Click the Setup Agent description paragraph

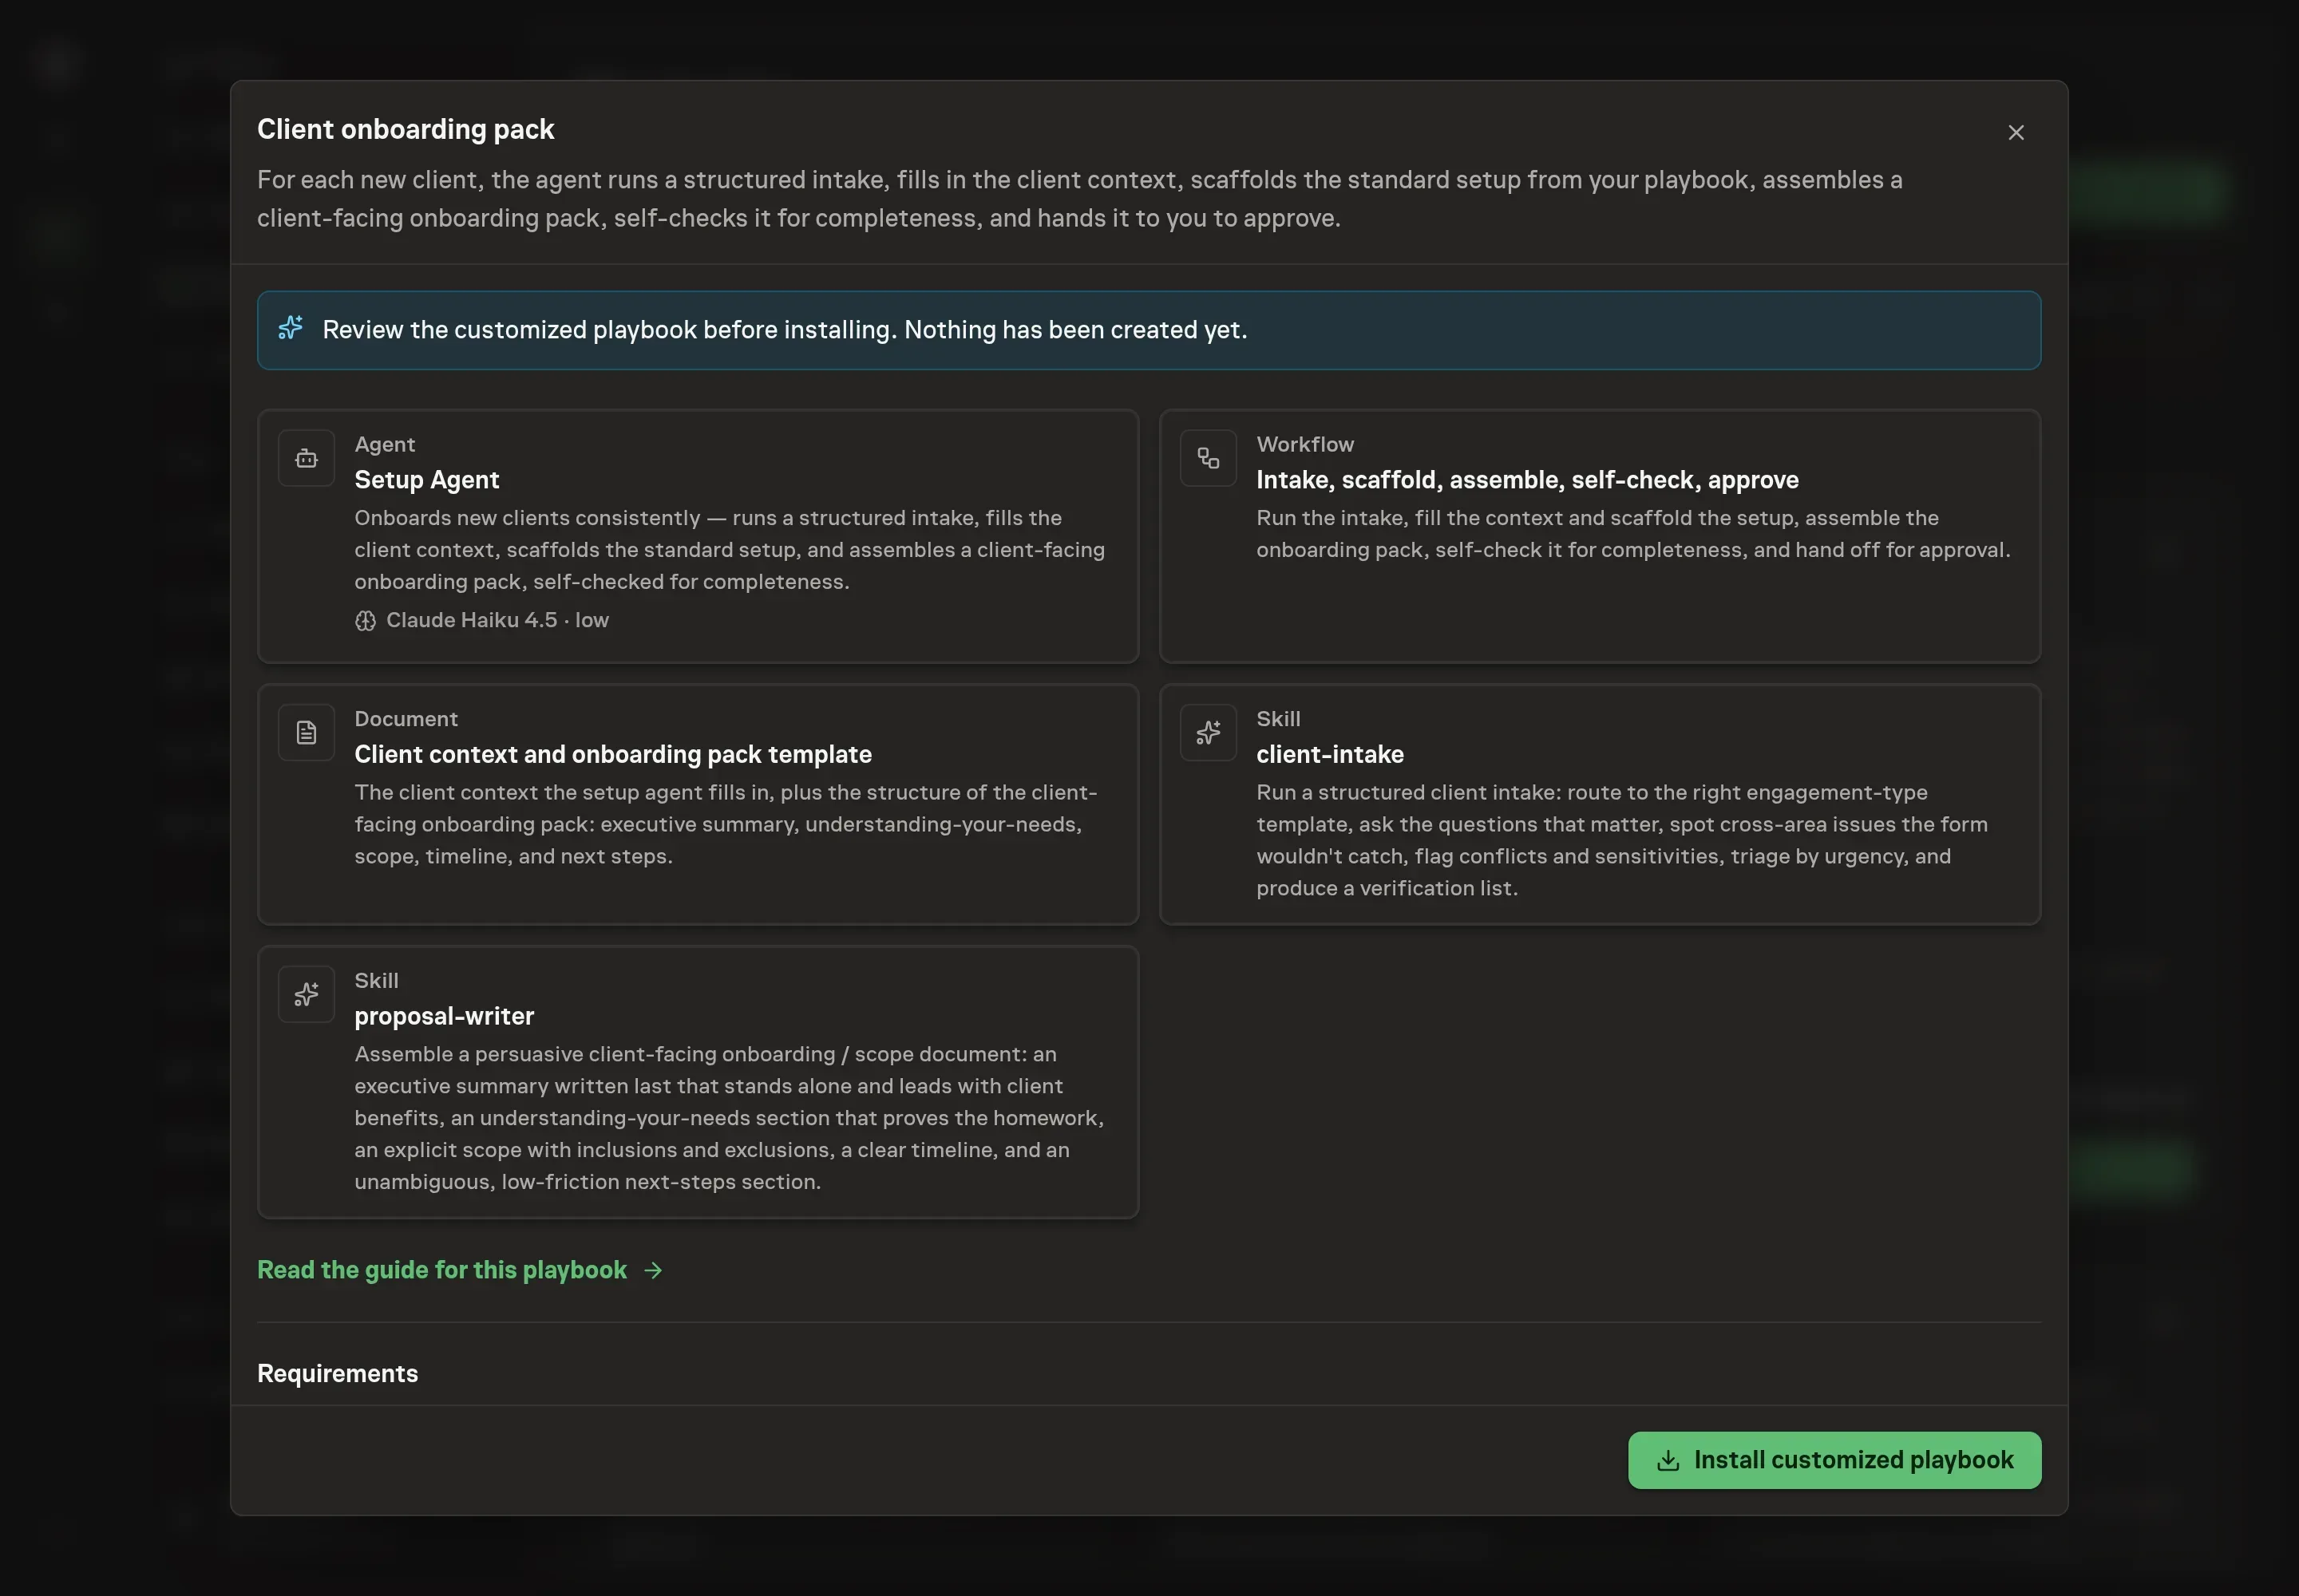coord(730,550)
